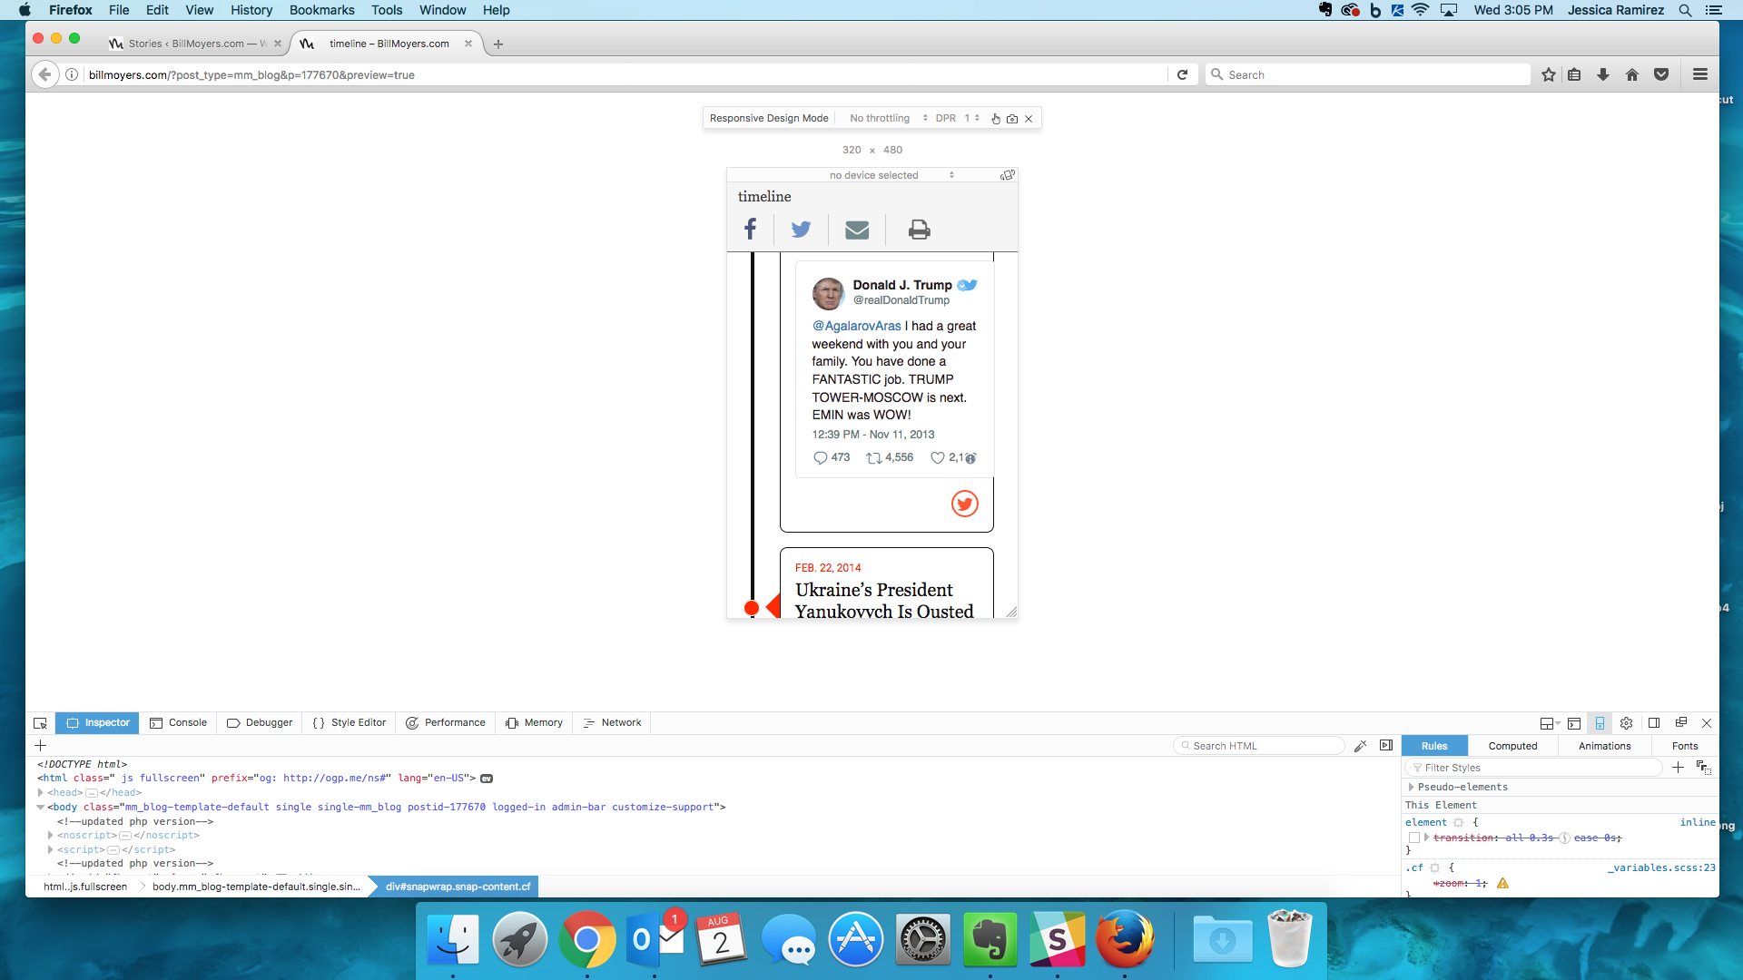Click the print icon on page
Screen dimensions: 1743x980
tap(919, 230)
